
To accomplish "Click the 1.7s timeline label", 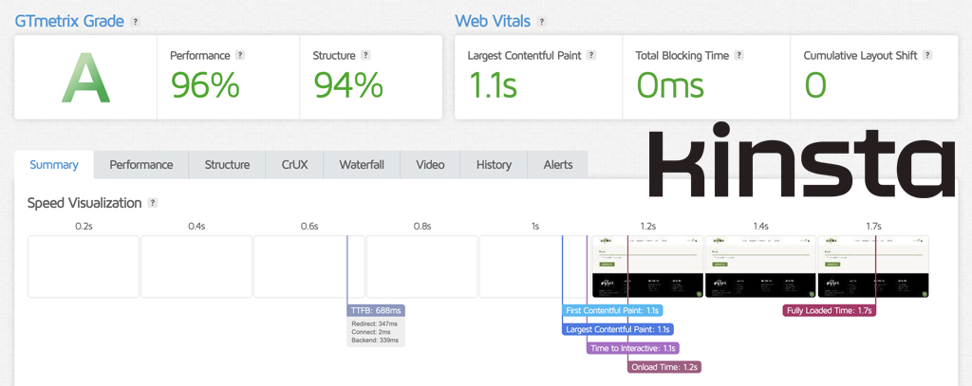I will 873,227.
